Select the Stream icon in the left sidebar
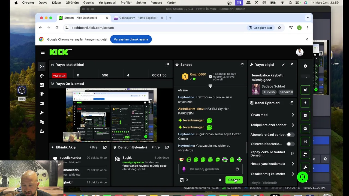The image size is (349, 196). [42, 66]
